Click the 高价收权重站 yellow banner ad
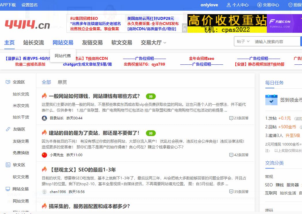Image resolution: width=302 pixels, height=214 pixels. [x=227, y=23]
